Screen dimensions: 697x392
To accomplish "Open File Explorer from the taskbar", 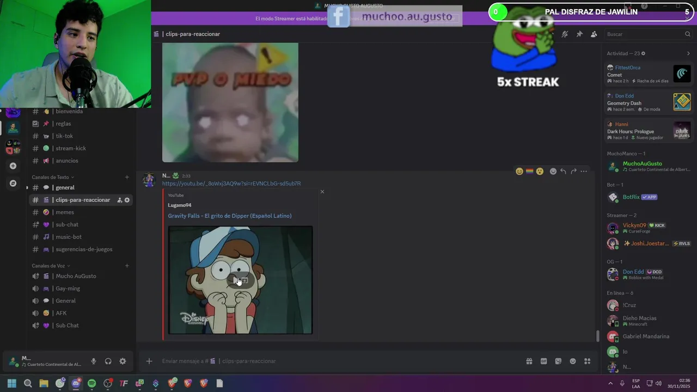I will (x=44, y=383).
